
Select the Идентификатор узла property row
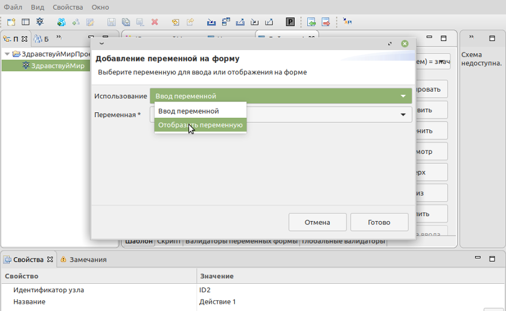pyautogui.click(x=253, y=290)
